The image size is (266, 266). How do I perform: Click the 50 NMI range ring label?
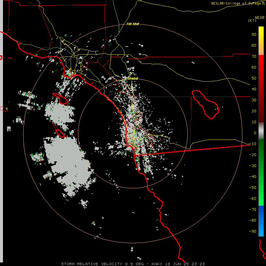click(133, 79)
